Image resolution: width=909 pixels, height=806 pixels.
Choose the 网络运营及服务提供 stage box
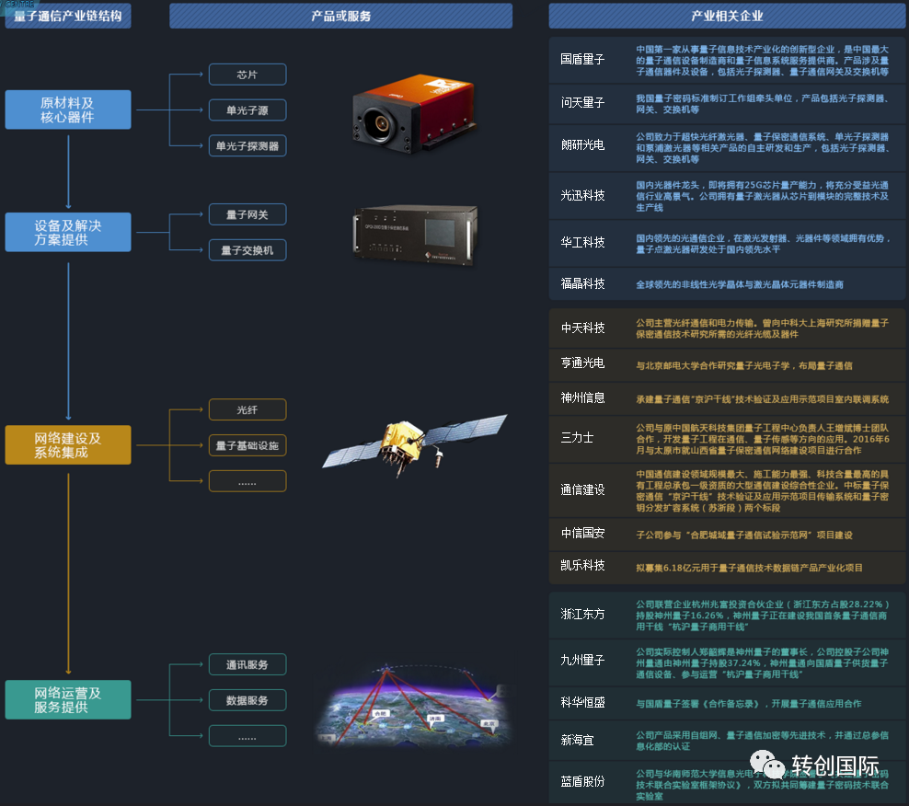pyautogui.click(x=68, y=700)
